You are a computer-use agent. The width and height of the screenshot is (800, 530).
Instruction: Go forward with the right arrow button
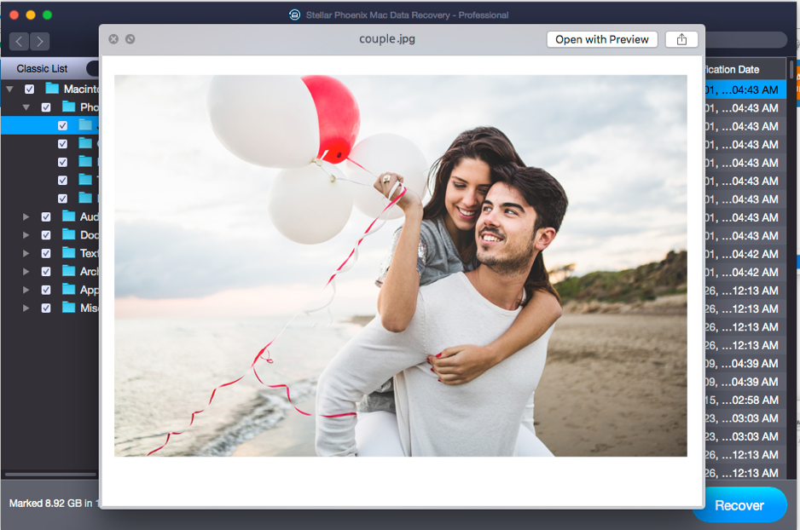click(x=39, y=41)
